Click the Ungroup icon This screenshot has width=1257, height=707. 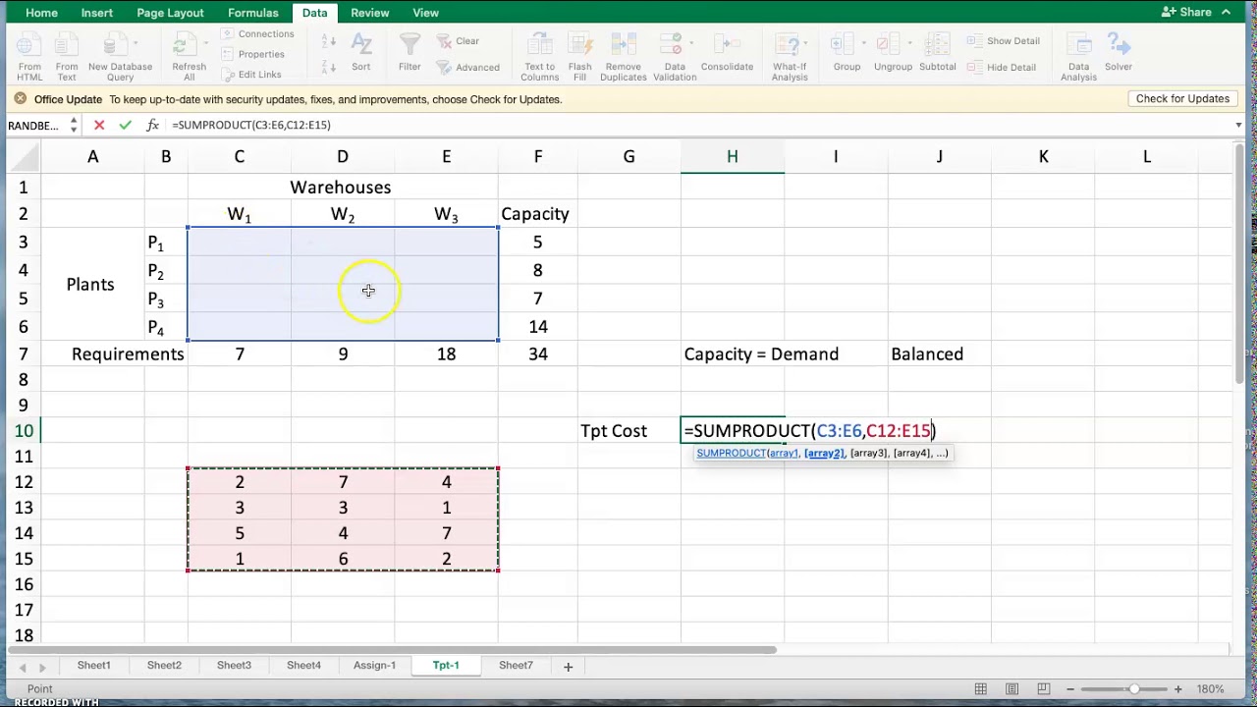893,46
